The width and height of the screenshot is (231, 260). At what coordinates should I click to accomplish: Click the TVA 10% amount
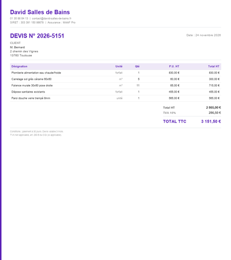pyautogui.click(x=215, y=113)
